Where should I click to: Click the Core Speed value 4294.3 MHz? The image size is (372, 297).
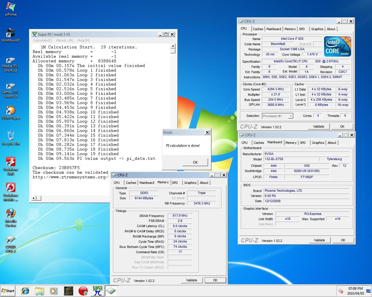pos(276,89)
